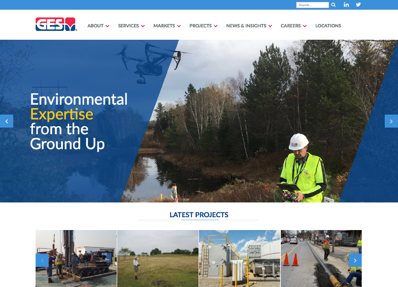Screen dimensions: 398x287
Task: Click the GES logo
Action: (x=56, y=24)
